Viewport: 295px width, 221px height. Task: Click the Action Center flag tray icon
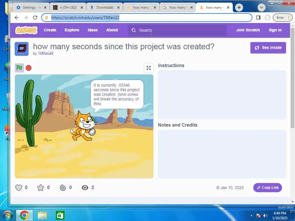[258, 216]
